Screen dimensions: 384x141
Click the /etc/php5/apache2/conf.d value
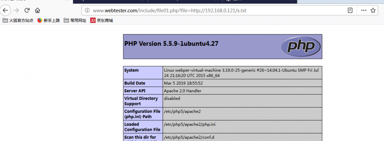point(189,137)
